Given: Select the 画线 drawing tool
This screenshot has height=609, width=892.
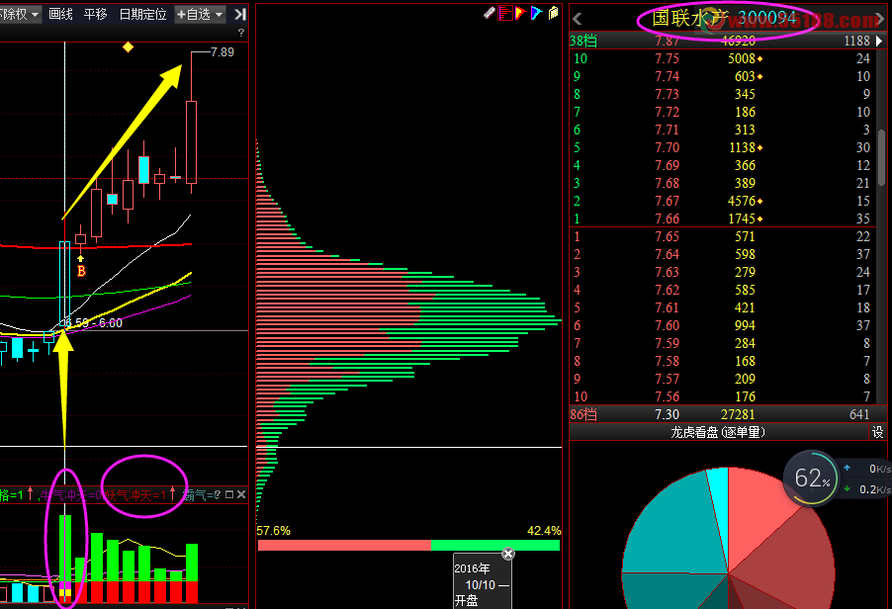Looking at the screenshot, I should (x=60, y=14).
